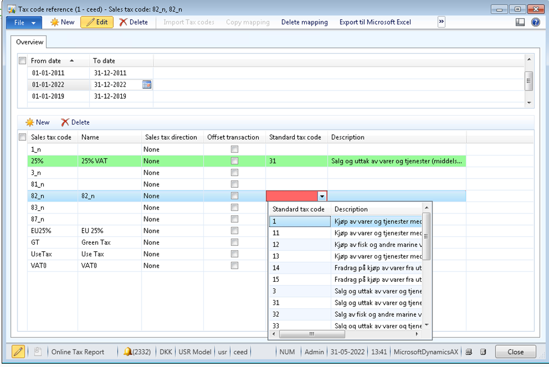Click the Close button at bottom right
Viewport: 549px width, 367px height.
click(x=516, y=352)
